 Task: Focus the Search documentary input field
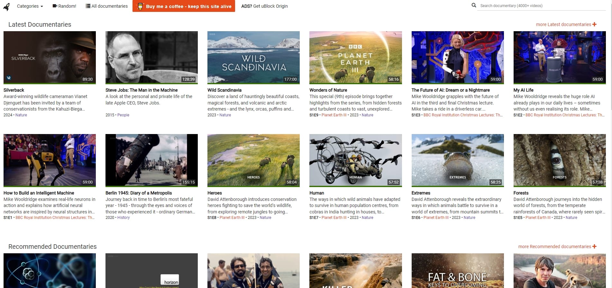(x=541, y=6)
